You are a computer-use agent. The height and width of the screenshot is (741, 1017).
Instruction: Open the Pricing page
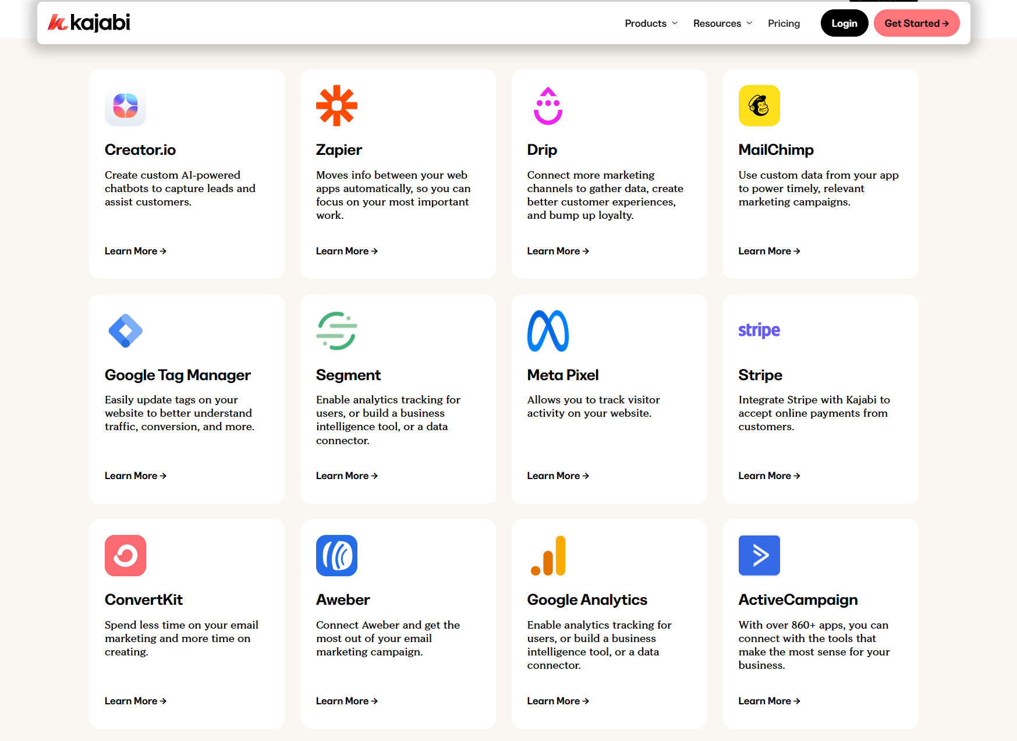coord(784,23)
